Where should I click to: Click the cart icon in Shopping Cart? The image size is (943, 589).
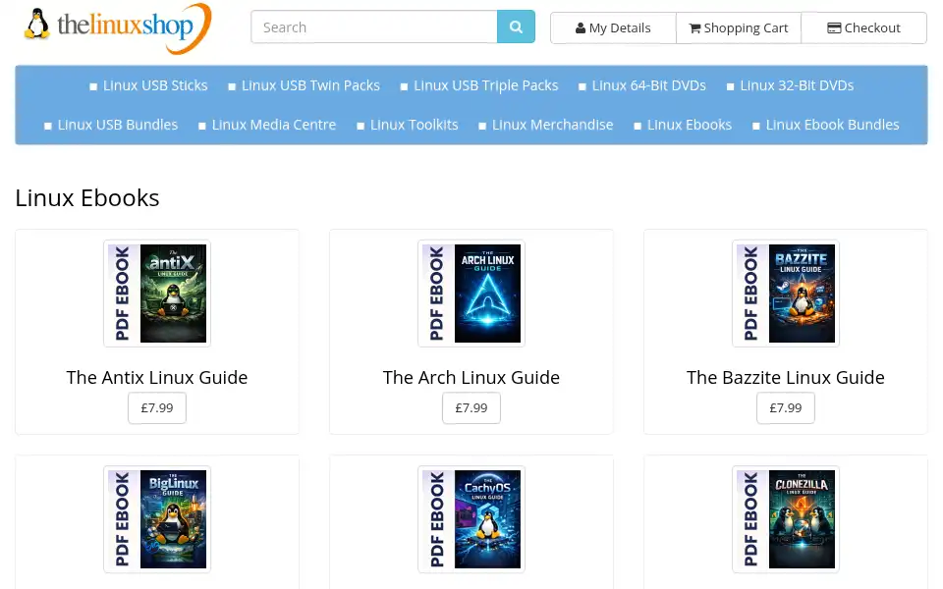694,28
